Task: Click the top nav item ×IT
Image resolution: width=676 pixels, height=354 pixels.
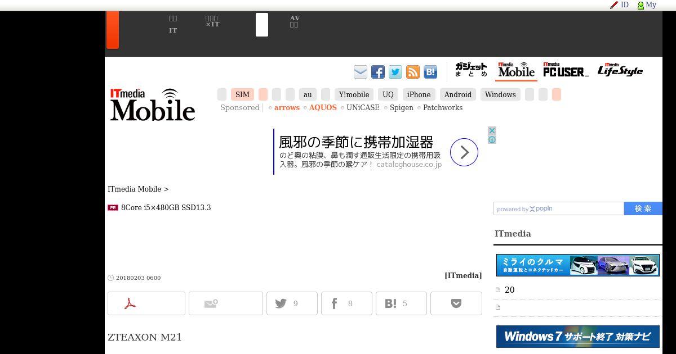Action: pos(212,21)
